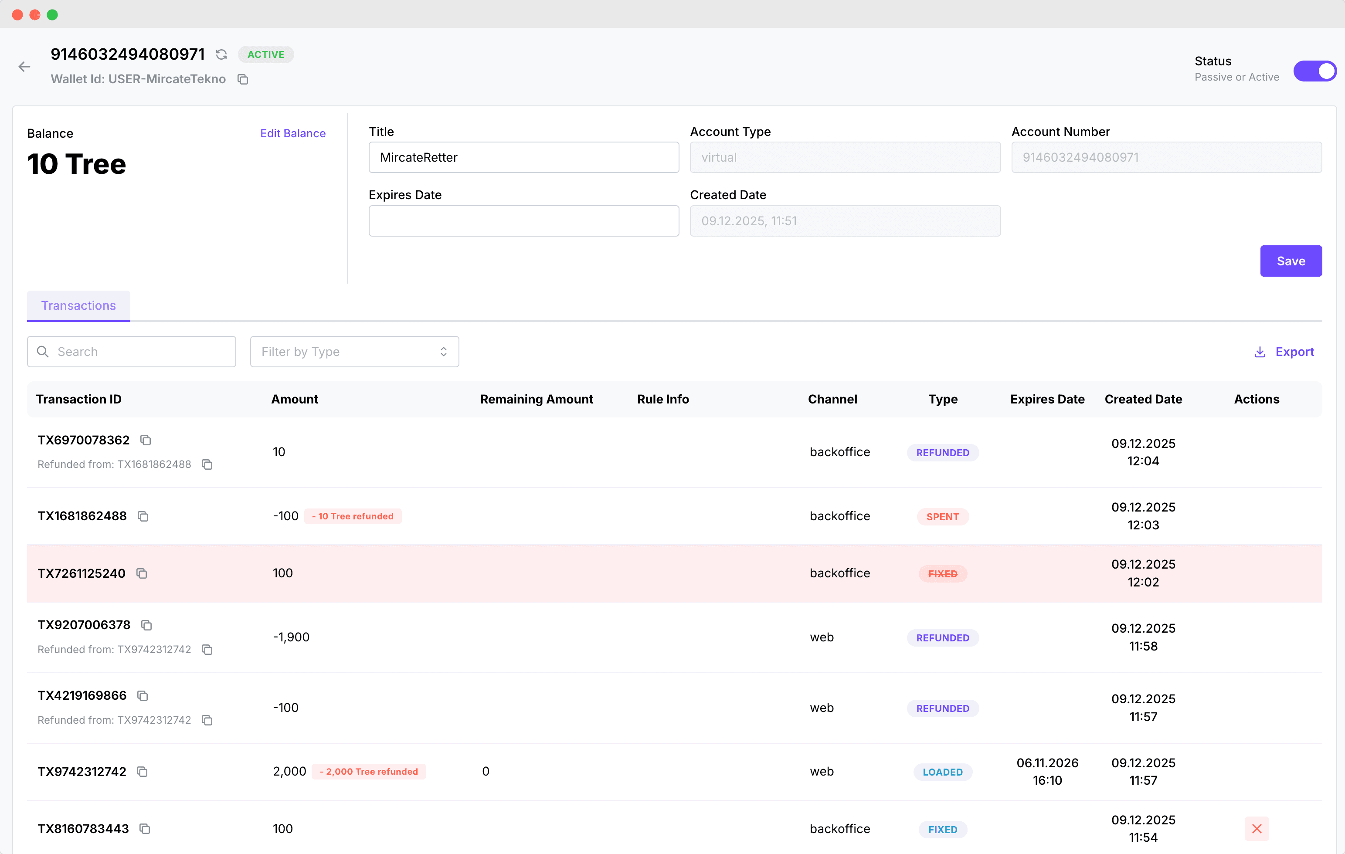Viewport: 1345px width, 854px height.
Task: Click the Filter by Type chevron arrows
Action: click(444, 351)
